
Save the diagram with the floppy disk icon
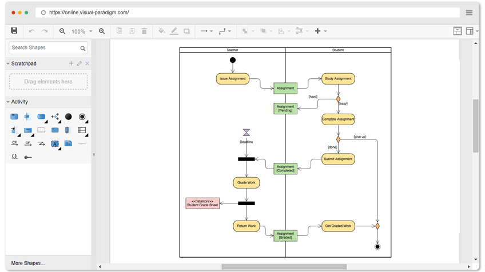point(14,31)
